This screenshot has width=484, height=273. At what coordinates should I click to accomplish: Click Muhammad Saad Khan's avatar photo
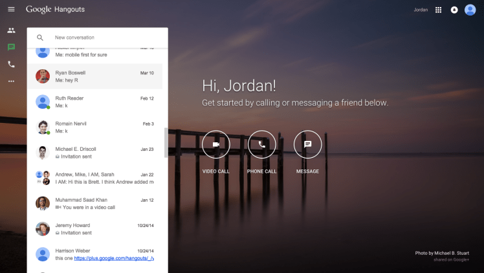[43, 203]
